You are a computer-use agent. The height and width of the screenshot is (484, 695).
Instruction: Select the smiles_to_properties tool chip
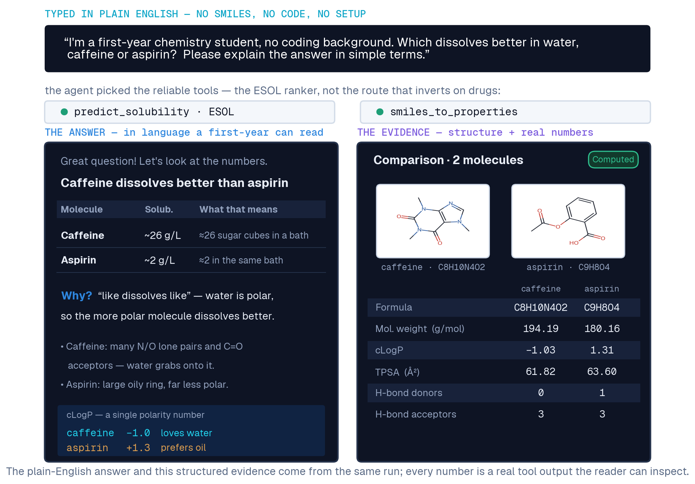[x=505, y=112]
